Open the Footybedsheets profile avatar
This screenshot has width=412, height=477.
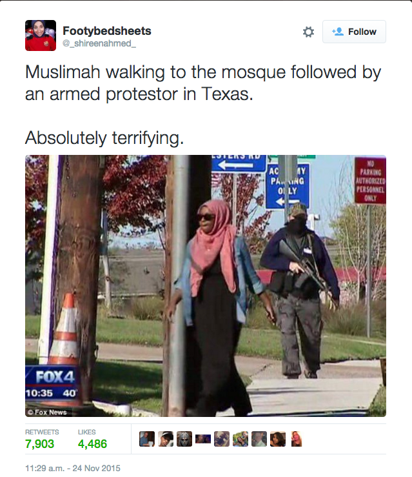click(41, 36)
